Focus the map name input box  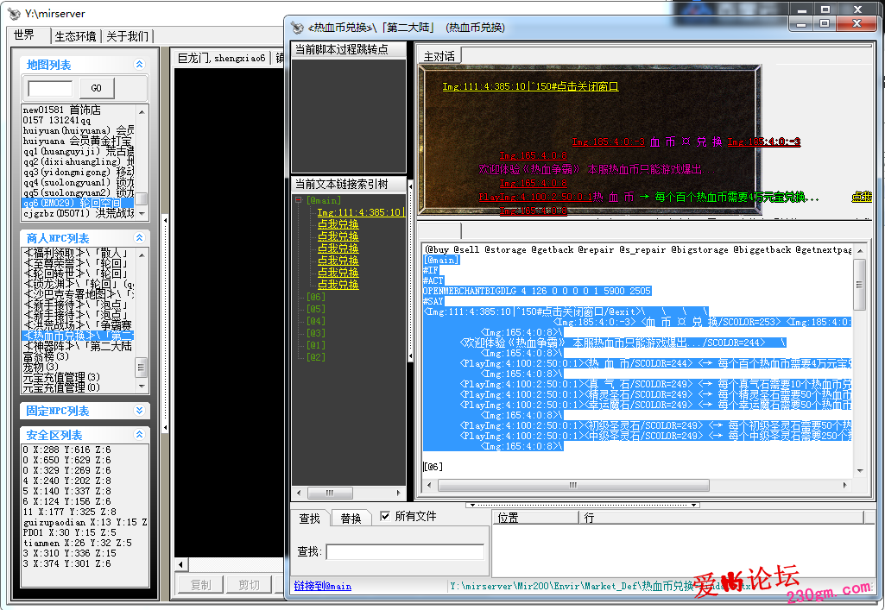50,89
